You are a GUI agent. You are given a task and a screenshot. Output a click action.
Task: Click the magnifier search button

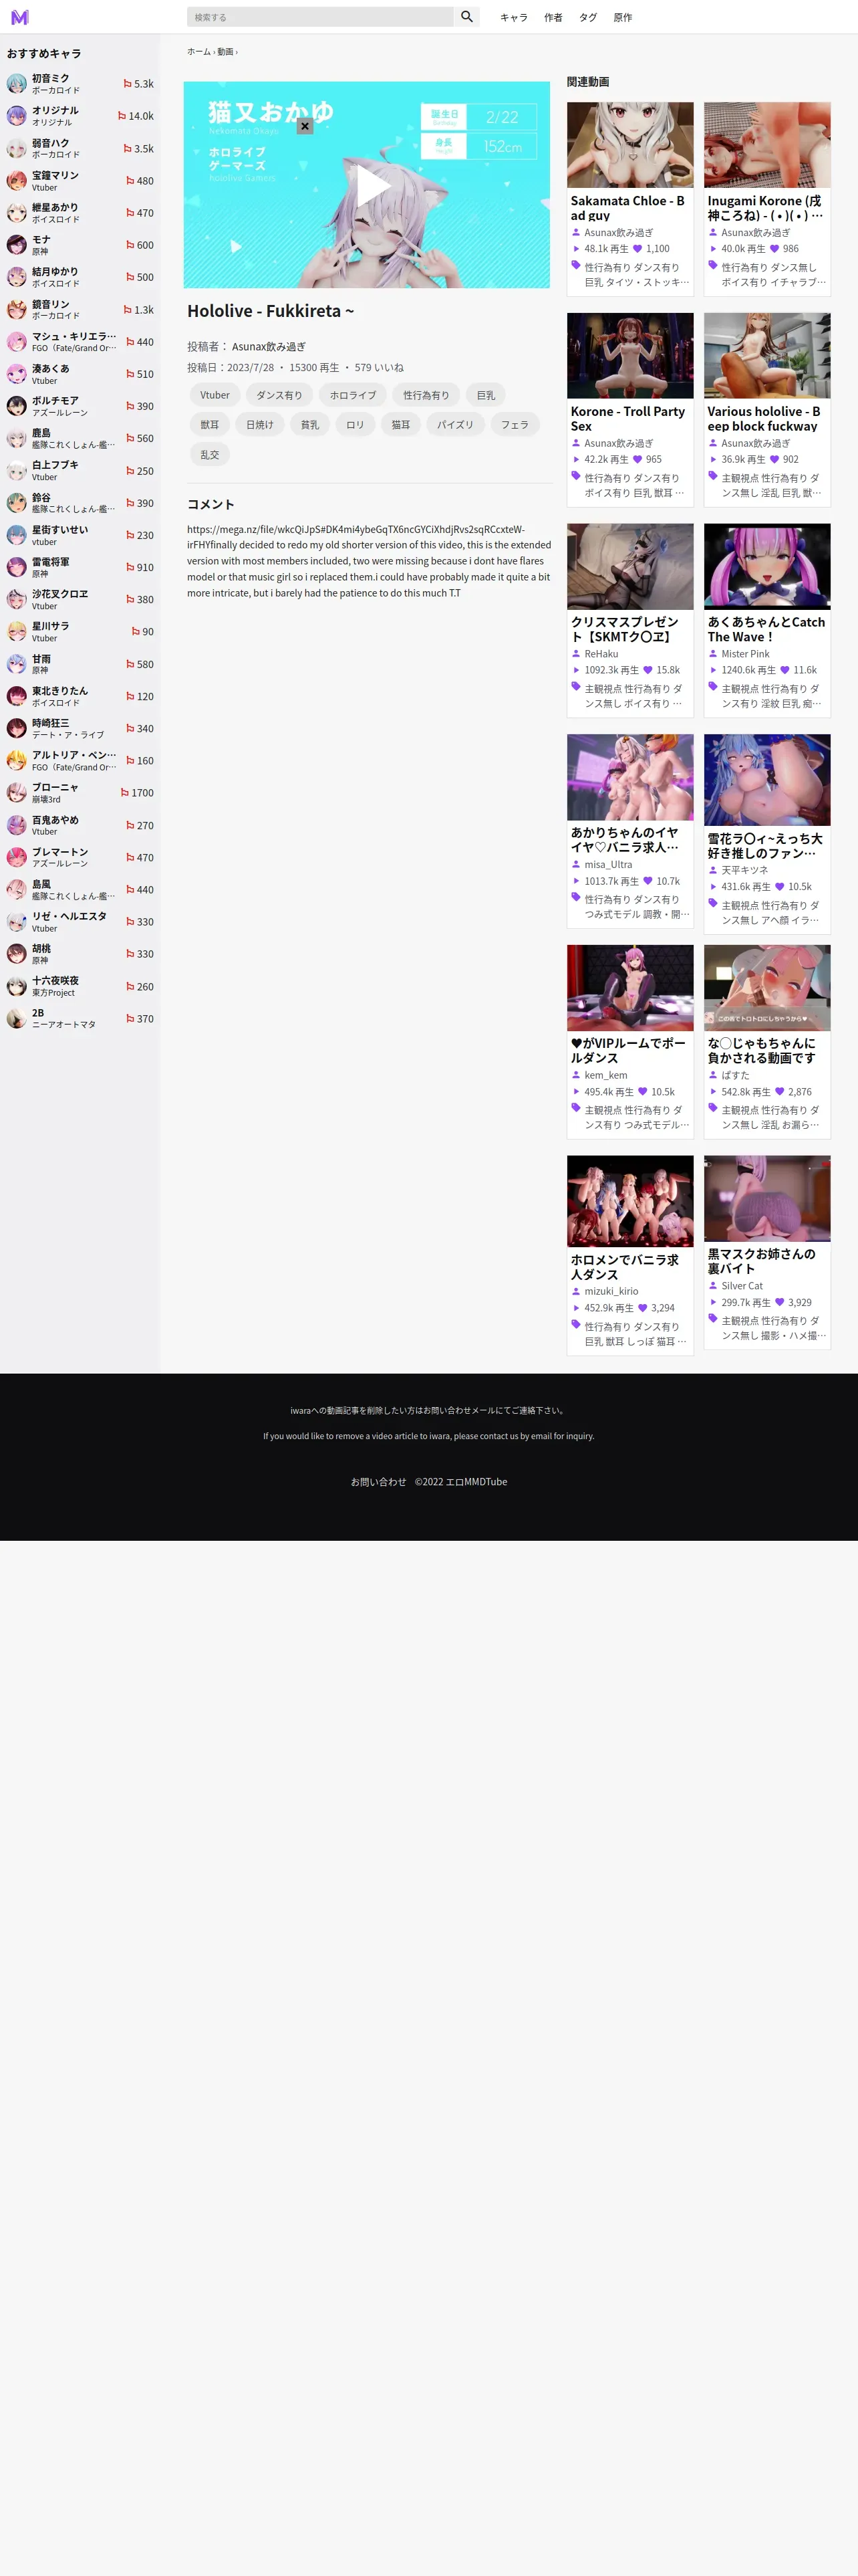coord(466,17)
